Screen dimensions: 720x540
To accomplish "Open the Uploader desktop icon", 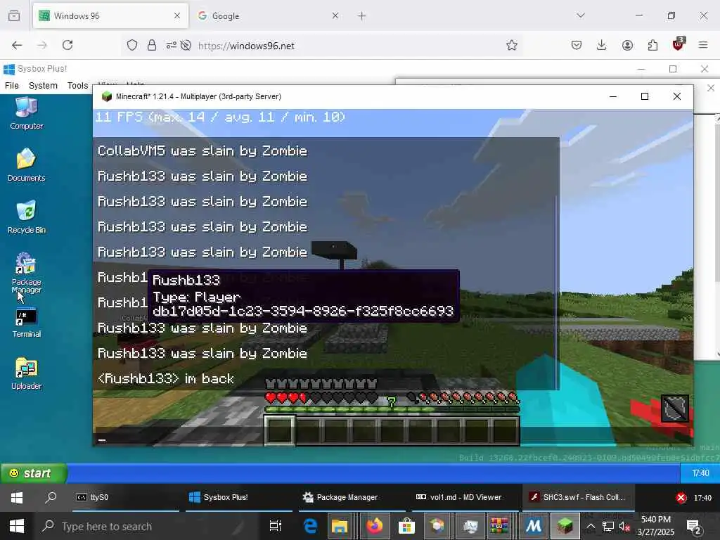I will click(26, 373).
